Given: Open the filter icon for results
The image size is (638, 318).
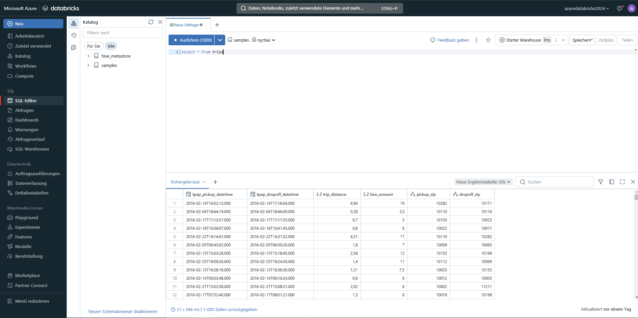Looking at the screenshot, I should pos(601,182).
